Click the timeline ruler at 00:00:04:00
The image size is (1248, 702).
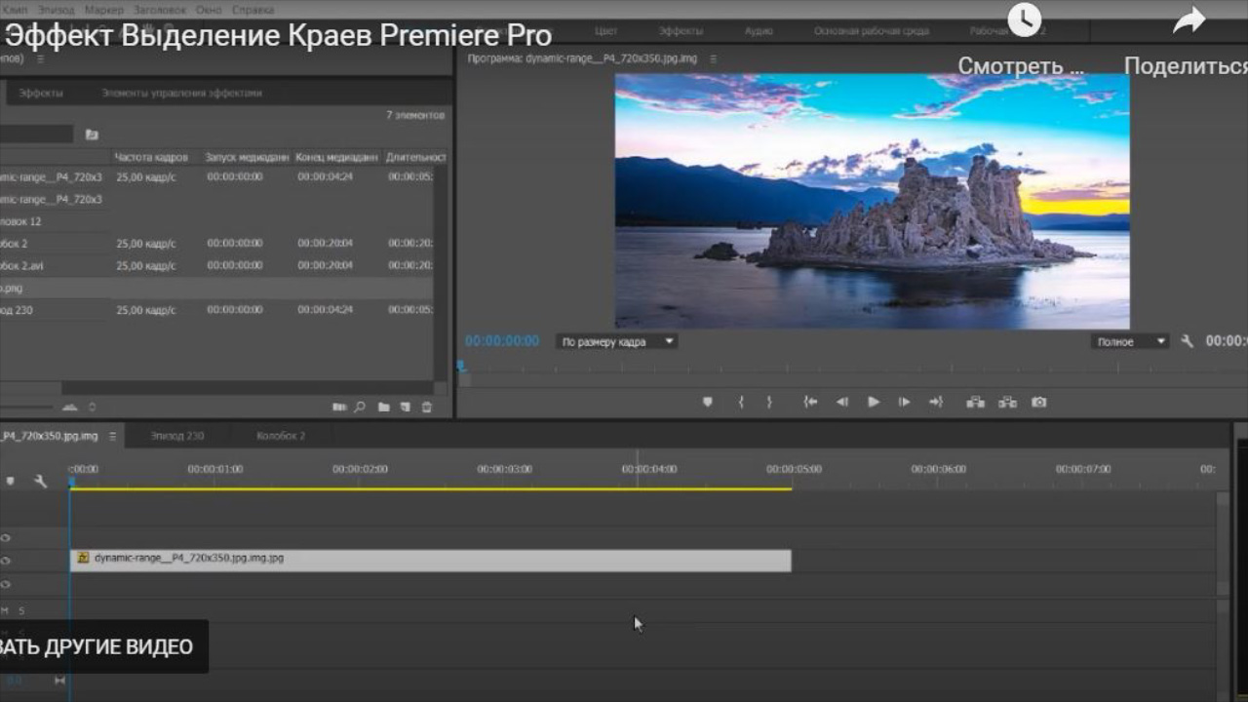click(649, 469)
